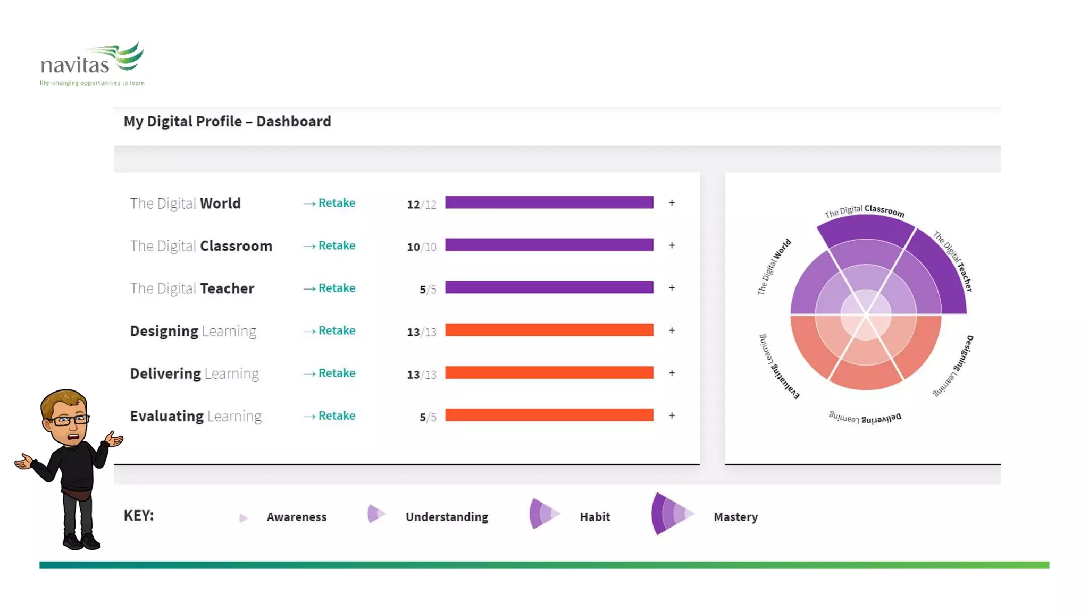Expand the Delivering Learning row plus
Image resolution: width=1089 pixels, height=612 pixels.
point(672,373)
